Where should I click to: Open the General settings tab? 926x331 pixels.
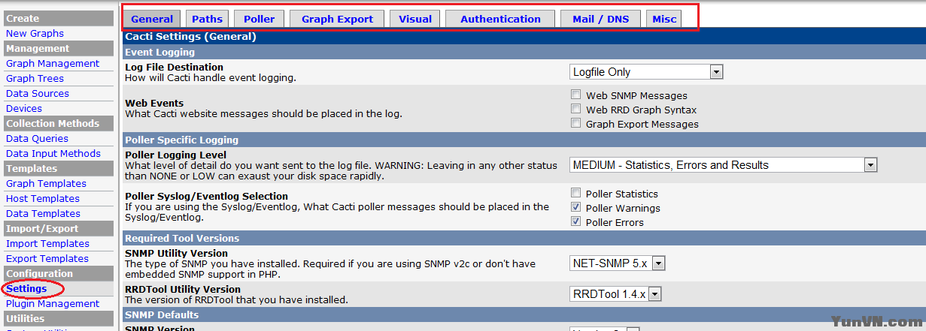[x=152, y=19]
